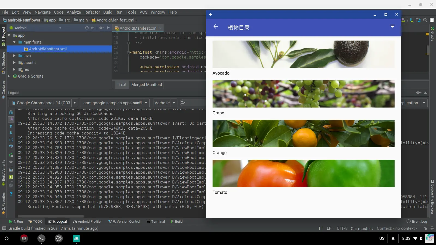Open the TODO tool window
Viewport: 436px width, 245px height.
tap(36, 222)
